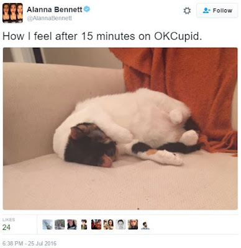Click the grayscale face liker avatar
Viewport: 241px width, 248px height.
(120, 224)
